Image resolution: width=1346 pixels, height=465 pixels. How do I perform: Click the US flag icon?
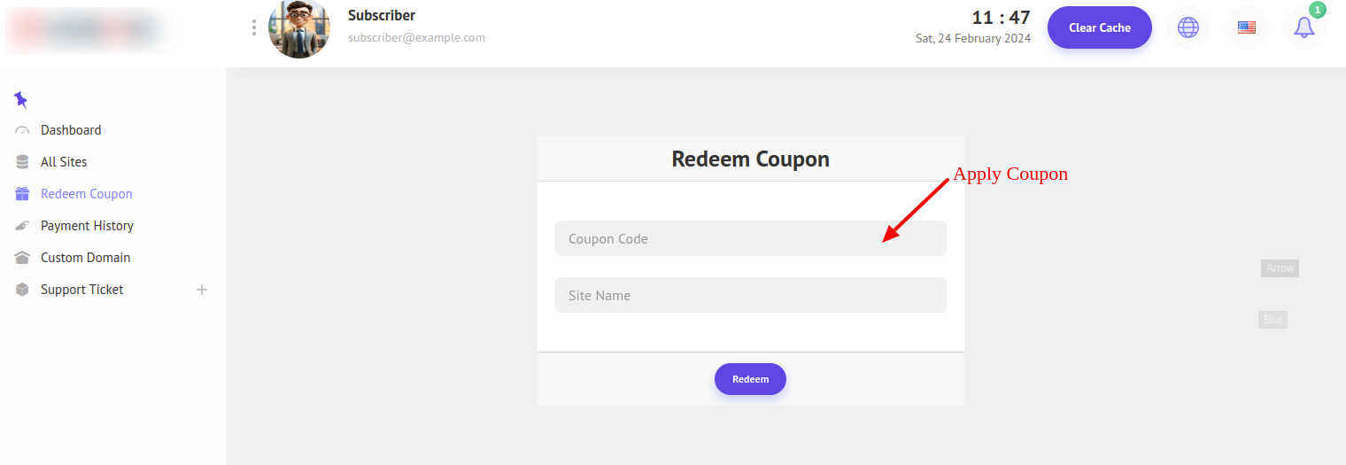[x=1247, y=27]
